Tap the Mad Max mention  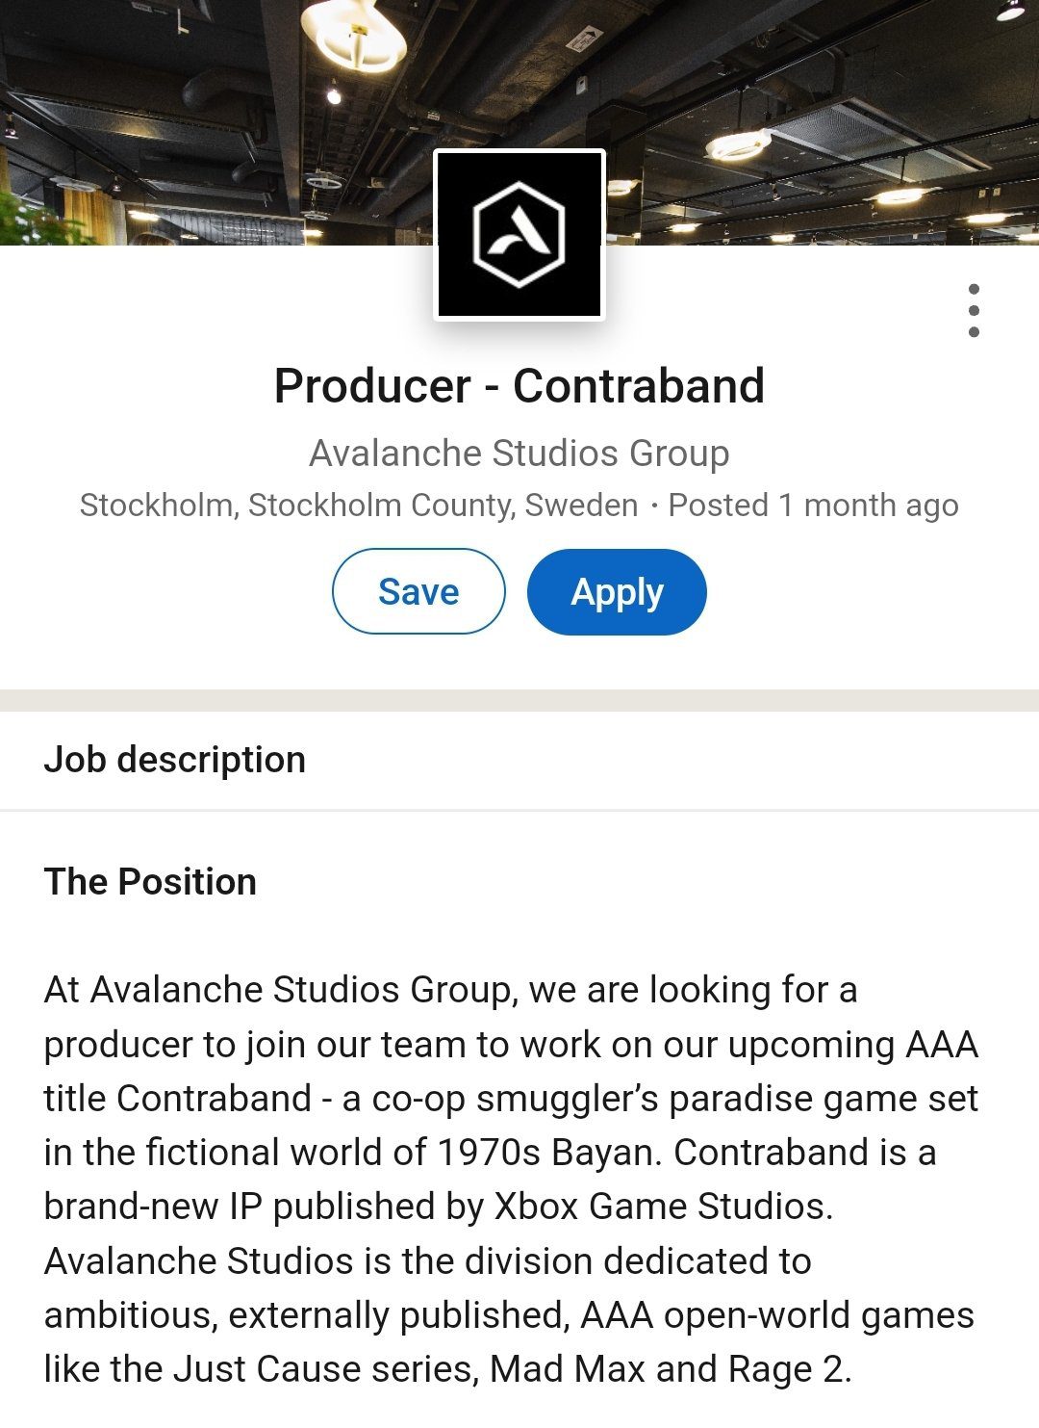tap(568, 1368)
